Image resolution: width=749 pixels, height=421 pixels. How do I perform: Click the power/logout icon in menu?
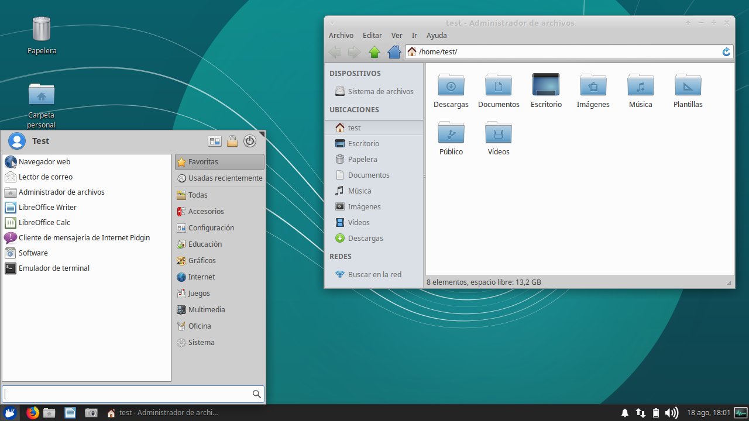tap(250, 141)
